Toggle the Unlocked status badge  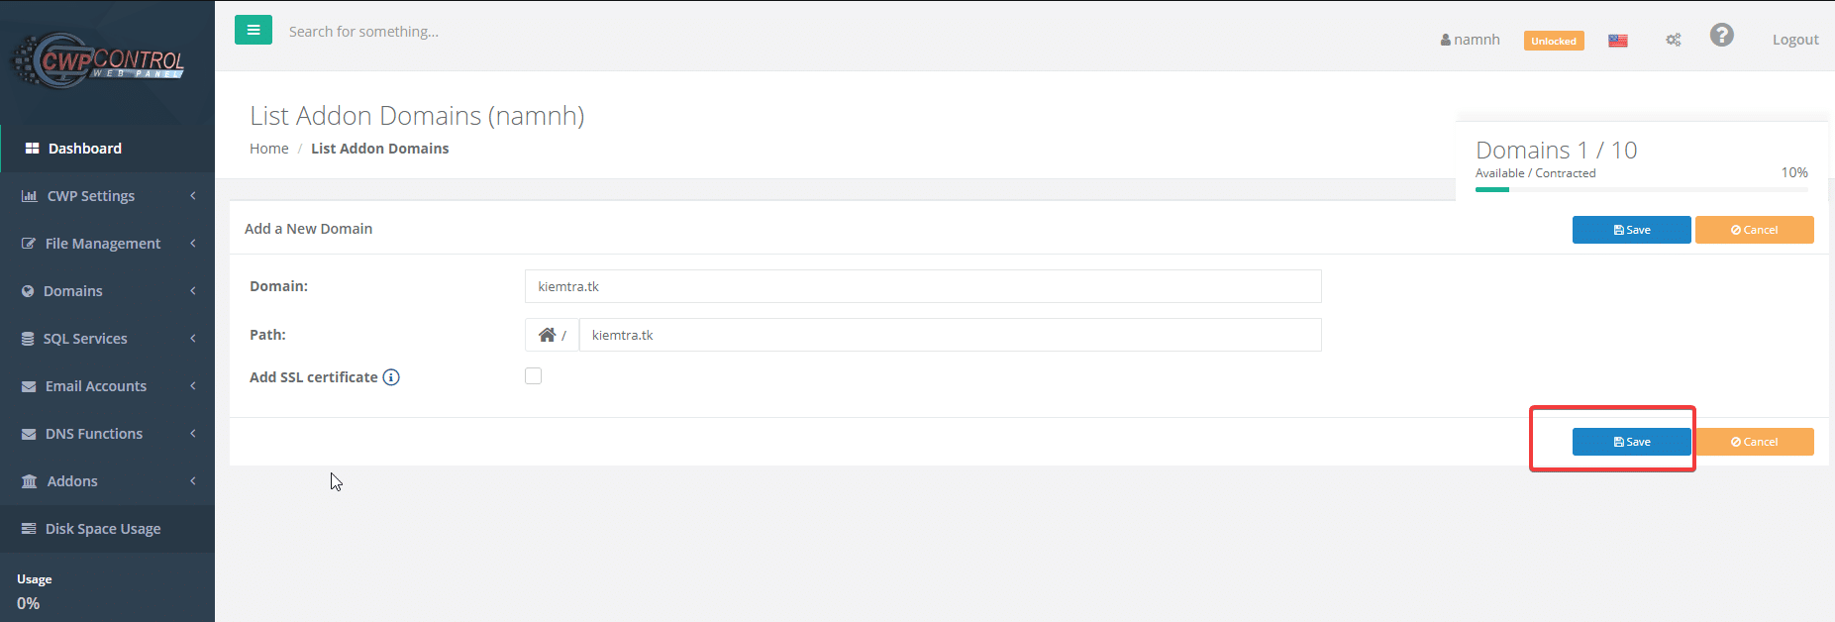tap(1553, 41)
